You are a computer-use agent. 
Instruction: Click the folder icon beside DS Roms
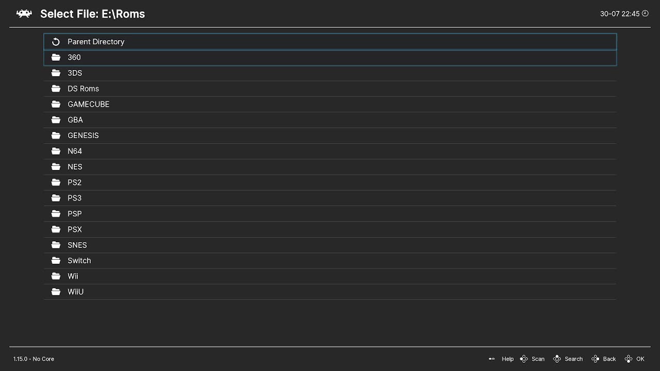click(x=56, y=89)
